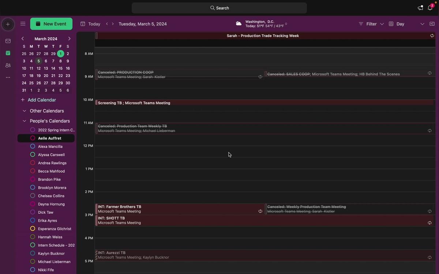Click the Day view button

point(397,24)
